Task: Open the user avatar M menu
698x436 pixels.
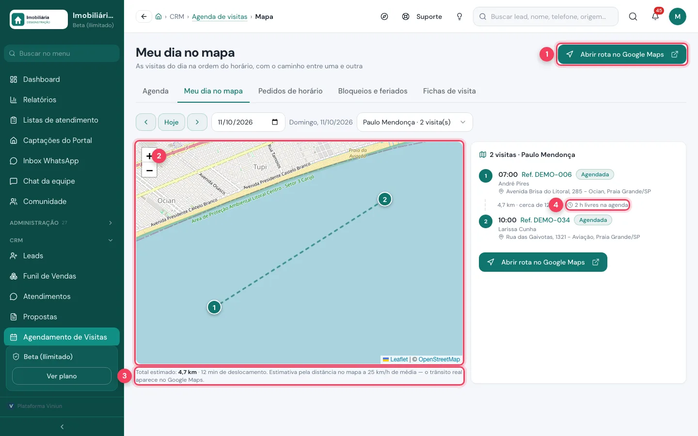Action: pos(678,16)
